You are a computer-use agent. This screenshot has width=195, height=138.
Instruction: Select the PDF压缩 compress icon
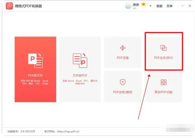tap(123, 48)
